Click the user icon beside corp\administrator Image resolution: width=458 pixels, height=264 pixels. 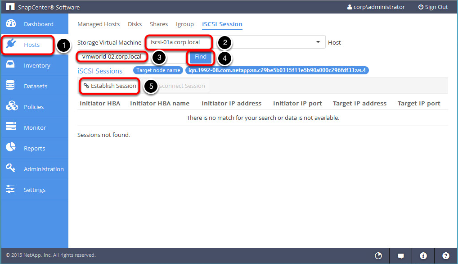click(x=349, y=7)
